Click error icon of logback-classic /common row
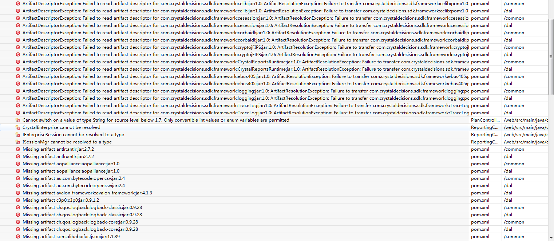The width and height of the screenshot is (554, 241). [x=18, y=208]
